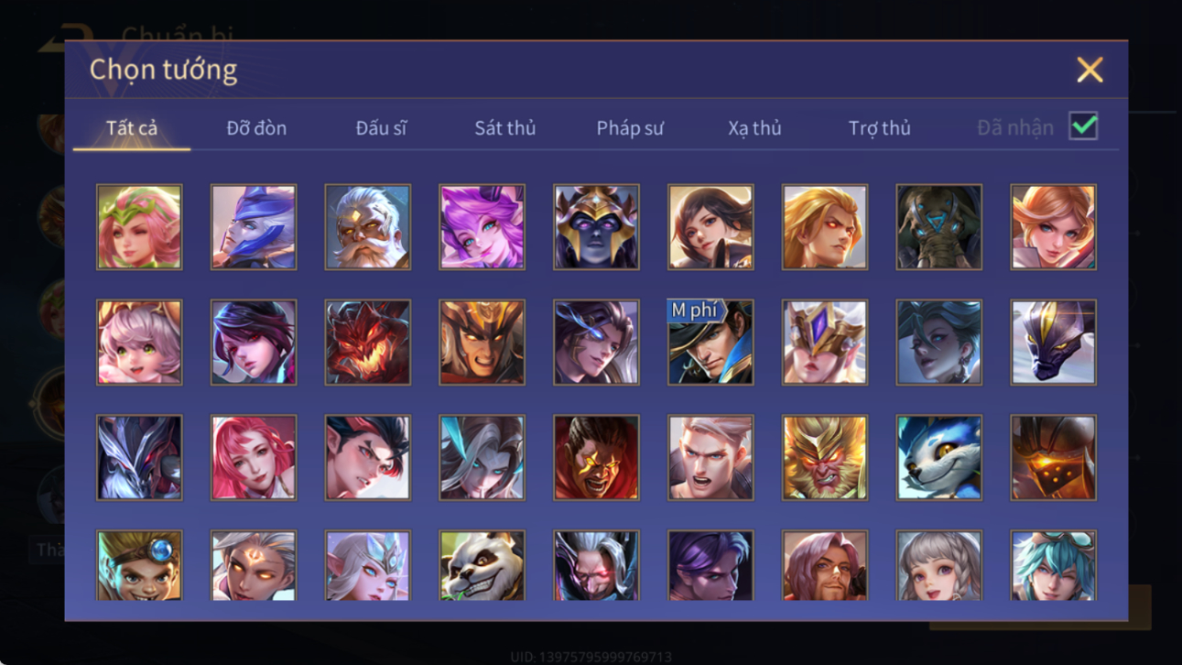Pick the golden monkey king hero
Viewport: 1182px width, 665px height.
824,457
